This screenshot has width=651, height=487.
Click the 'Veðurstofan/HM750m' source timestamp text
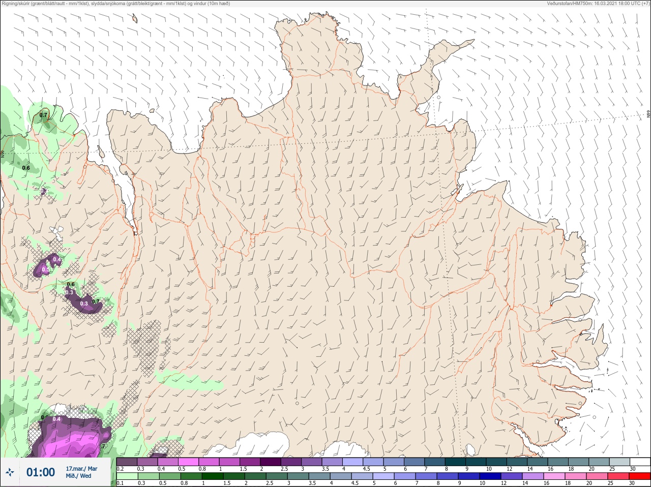pyautogui.click(x=598, y=4)
